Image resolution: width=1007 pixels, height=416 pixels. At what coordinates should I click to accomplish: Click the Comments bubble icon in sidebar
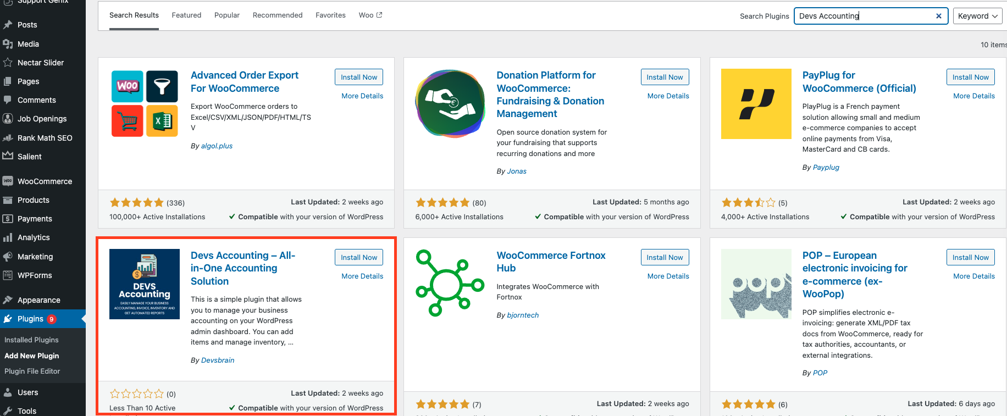tap(8, 100)
